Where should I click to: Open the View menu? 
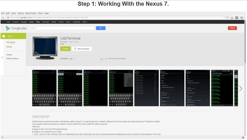(13, 13)
